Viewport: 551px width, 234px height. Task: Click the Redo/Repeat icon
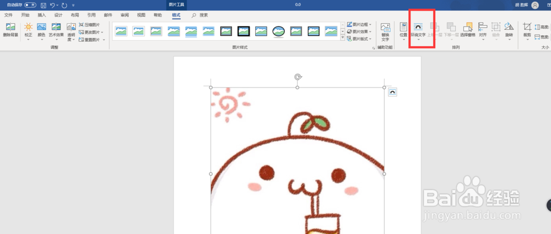point(64,6)
